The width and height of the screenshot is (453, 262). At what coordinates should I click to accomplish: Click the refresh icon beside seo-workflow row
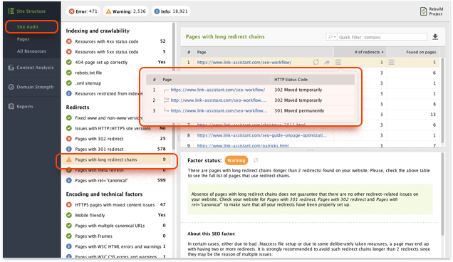point(316,62)
